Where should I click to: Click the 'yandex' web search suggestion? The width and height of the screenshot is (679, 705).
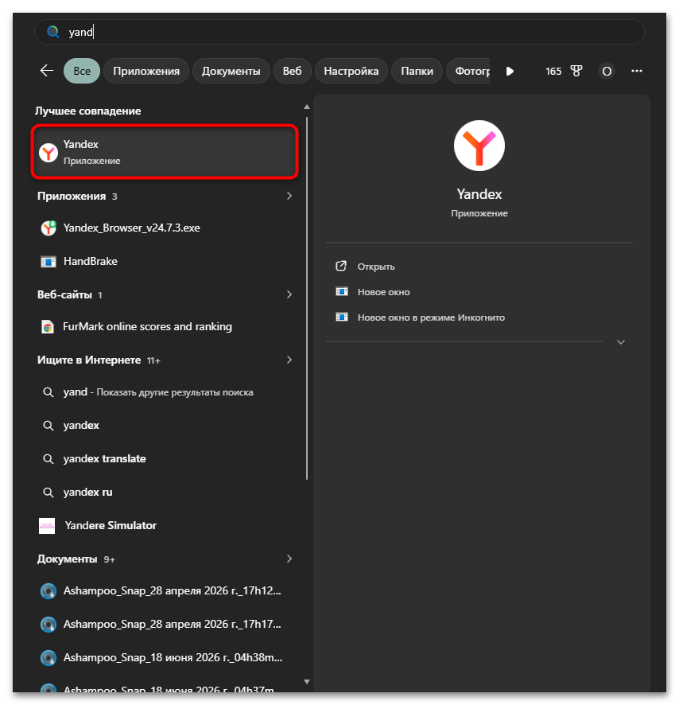pyautogui.click(x=81, y=426)
